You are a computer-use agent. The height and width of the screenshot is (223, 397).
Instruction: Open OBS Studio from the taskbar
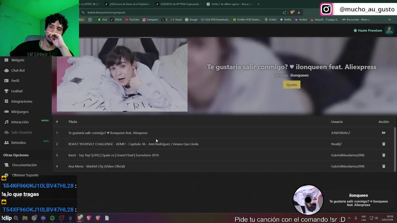(61, 218)
